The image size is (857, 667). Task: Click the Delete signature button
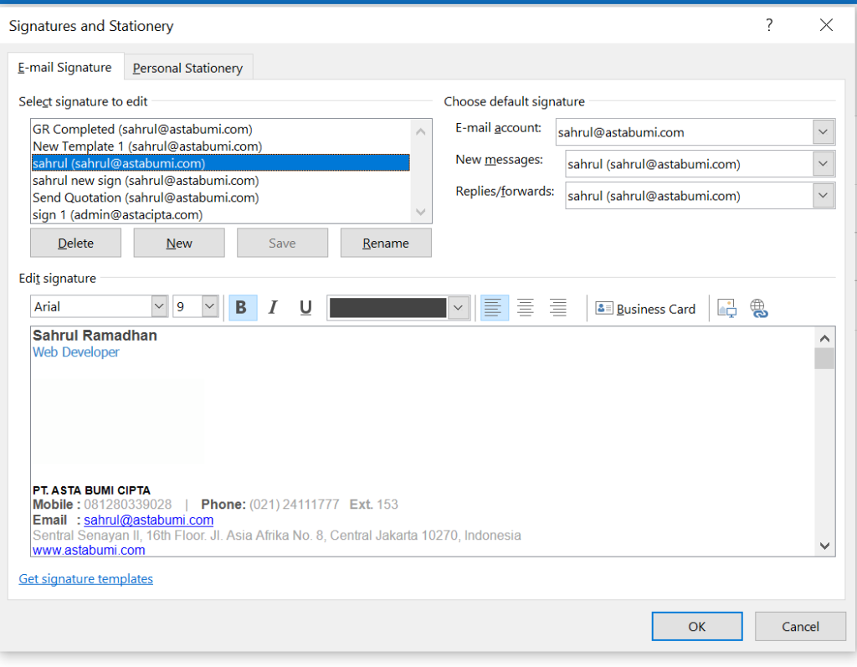pos(75,244)
